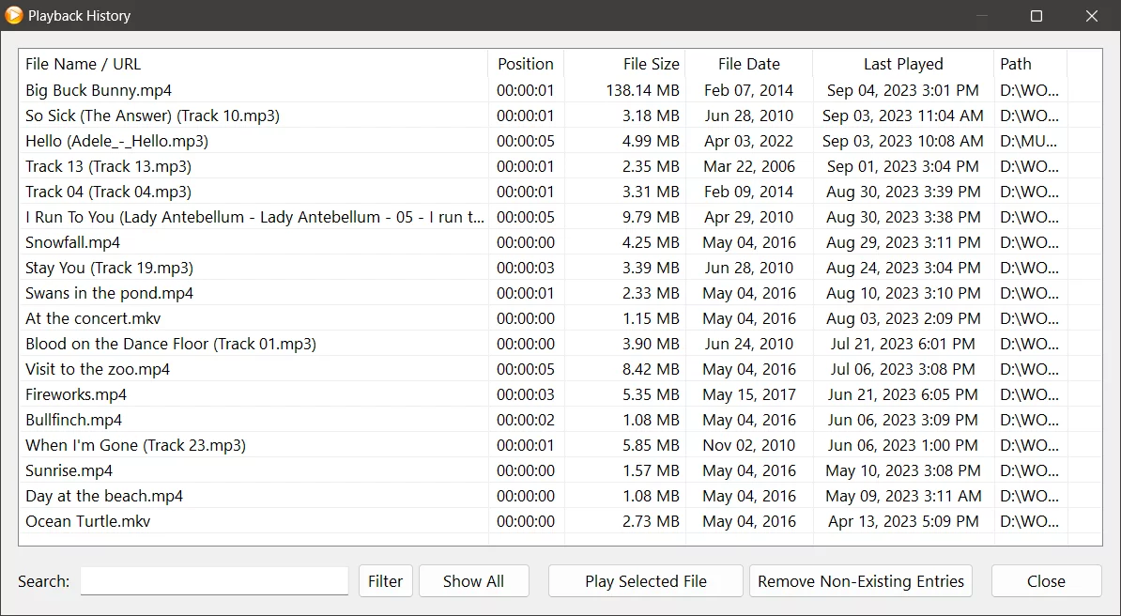
Task: Focus the Search input field
Action: (x=214, y=581)
